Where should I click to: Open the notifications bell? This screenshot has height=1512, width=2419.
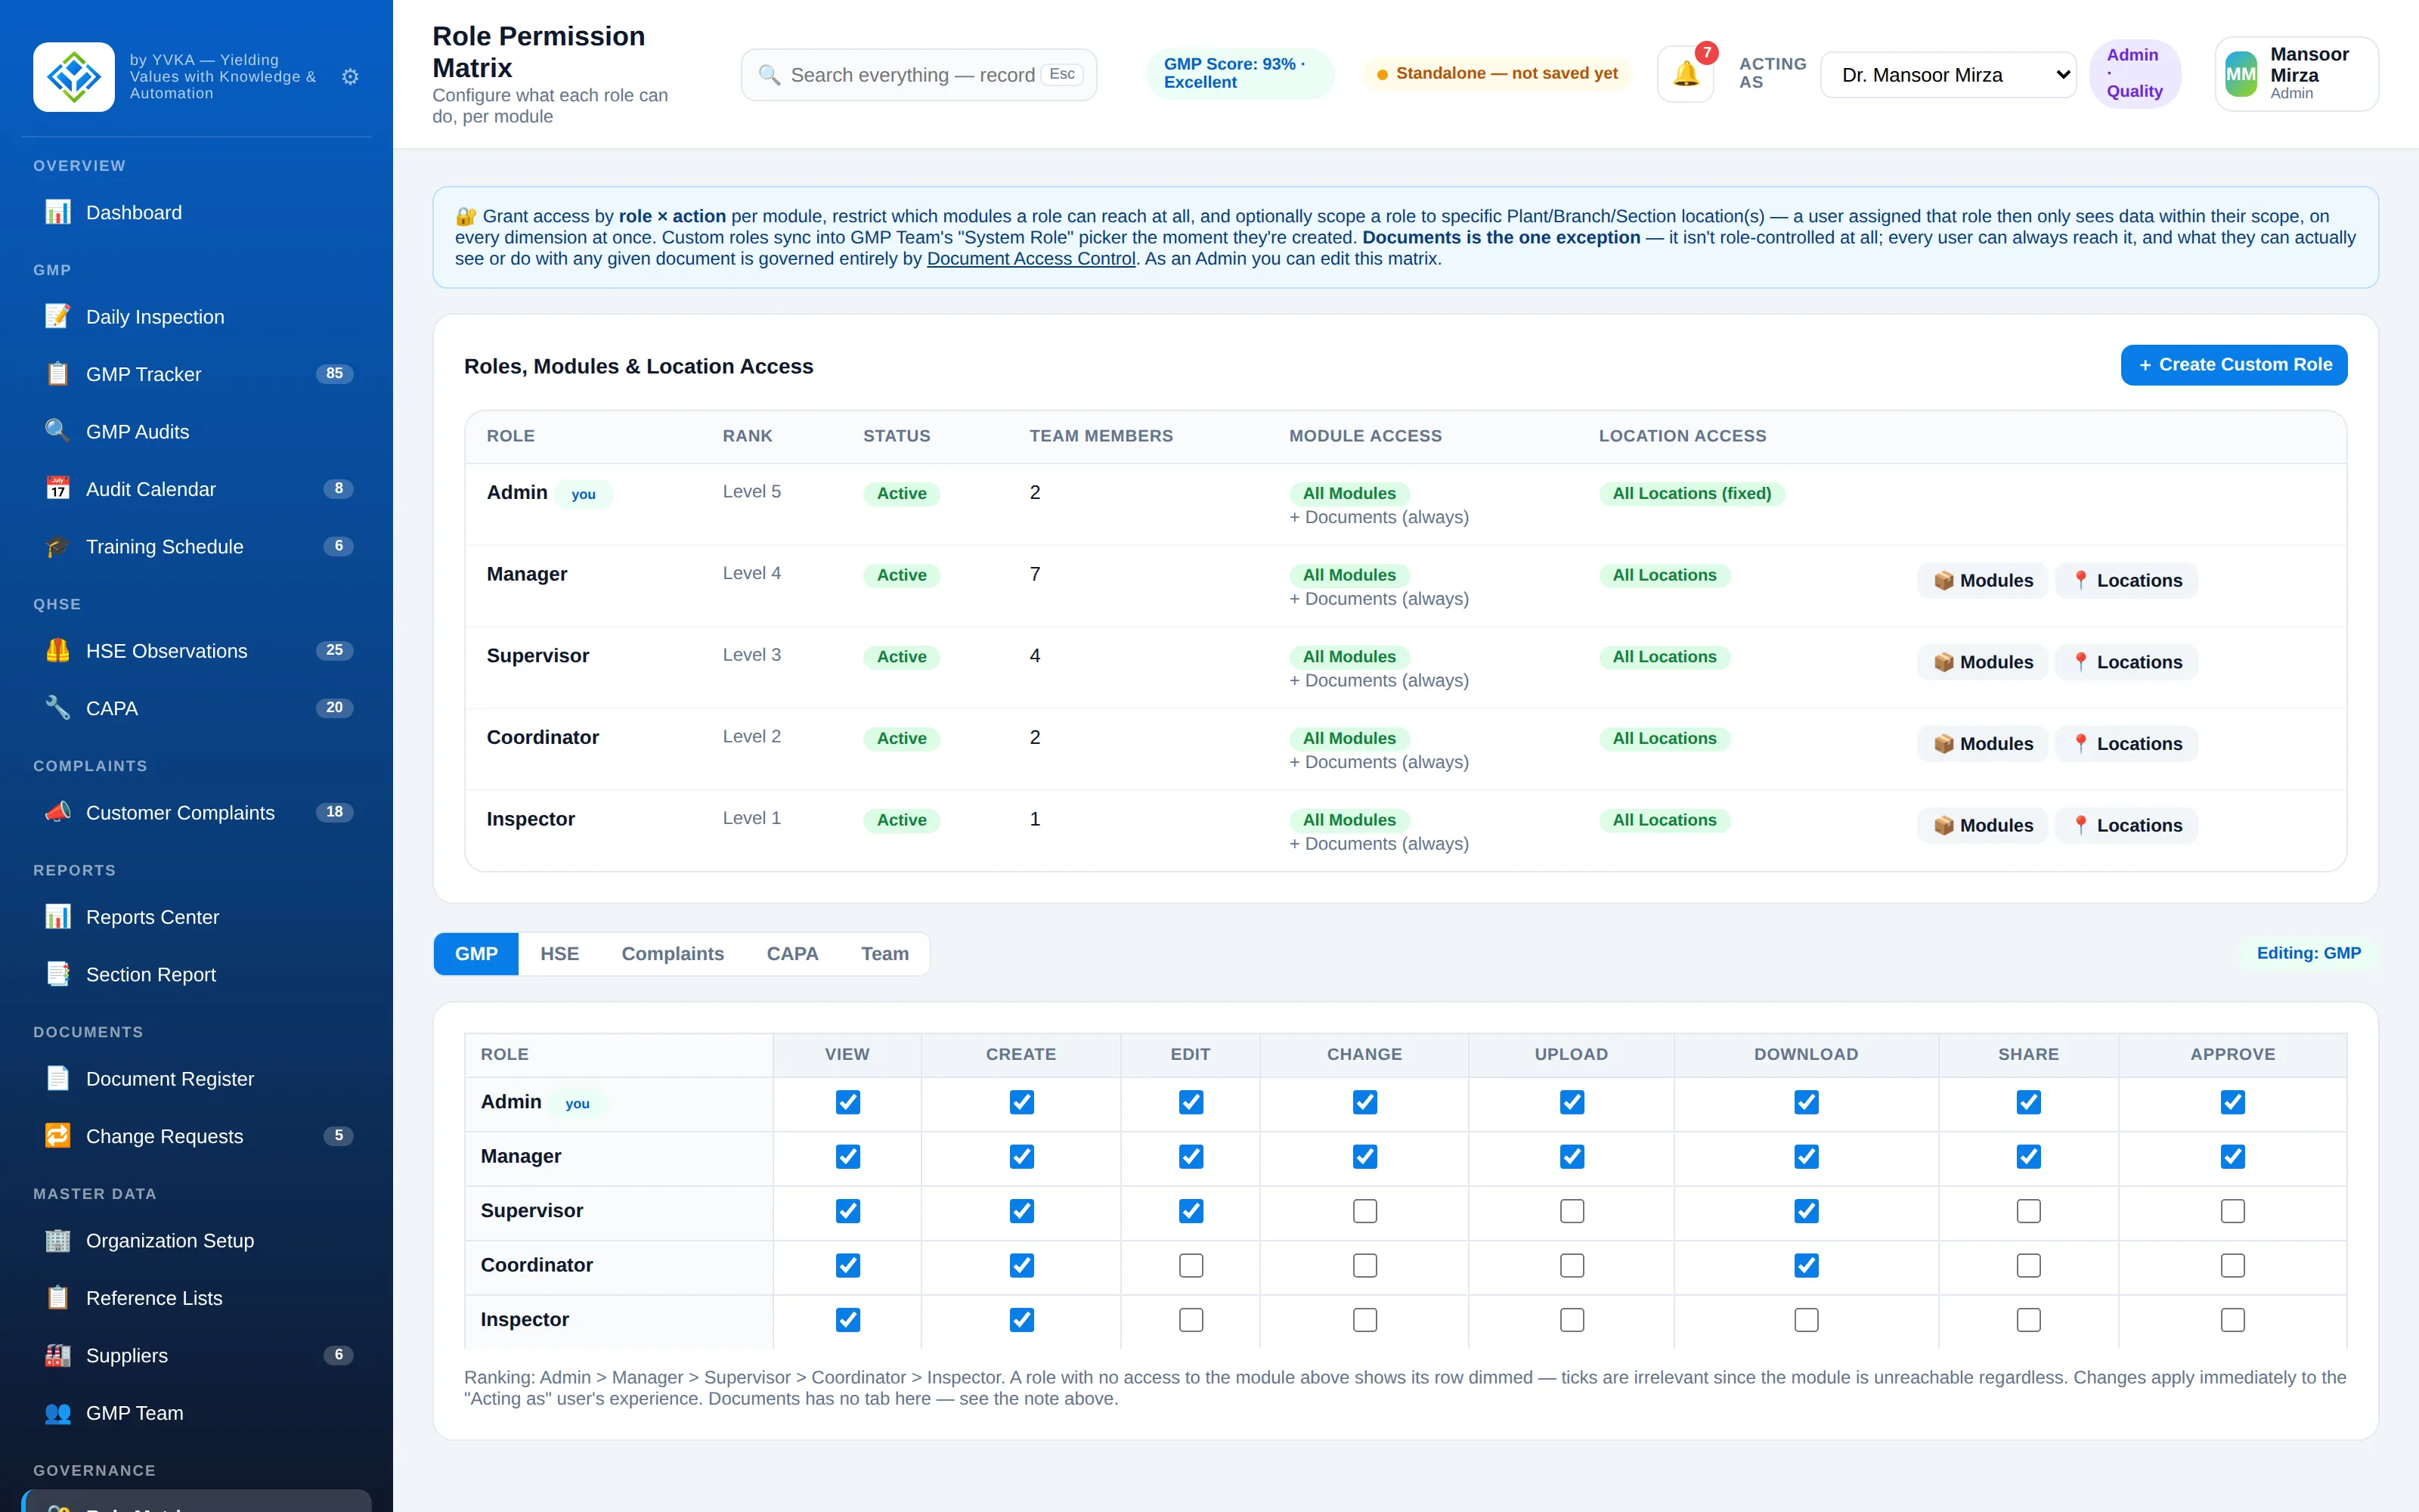tap(1685, 74)
